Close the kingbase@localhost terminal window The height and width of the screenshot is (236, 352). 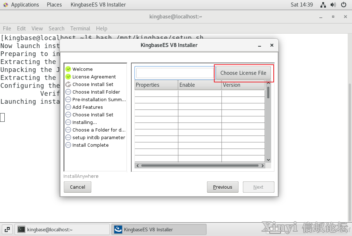coord(345,17)
